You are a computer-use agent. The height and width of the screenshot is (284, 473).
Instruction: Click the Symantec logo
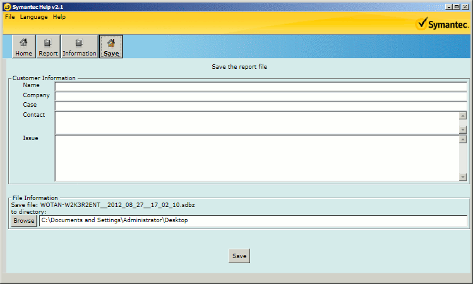442,24
